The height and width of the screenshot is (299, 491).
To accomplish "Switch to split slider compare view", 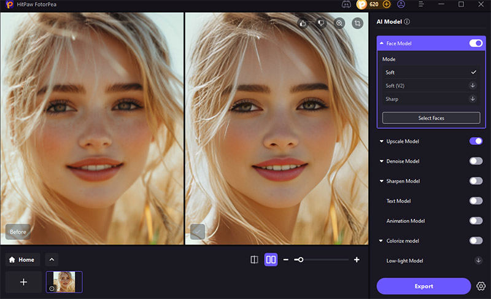I will [254, 260].
